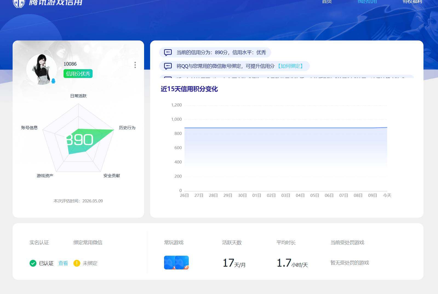Click the 常玩游戏 heading
This screenshot has width=438, height=294.
click(x=174, y=243)
